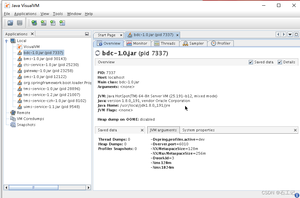Image resolution: width=300 pixels, height=198 pixels.
Task: Switch to the Profiler tab
Action: 221,43
